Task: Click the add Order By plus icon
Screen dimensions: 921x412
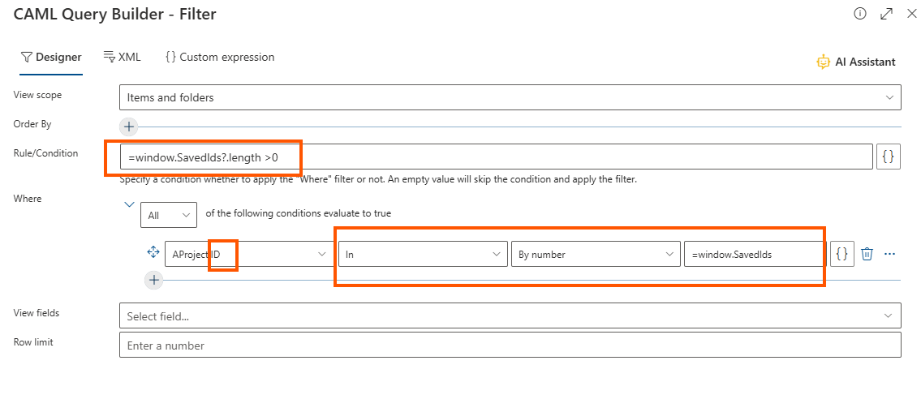Action: tap(128, 127)
